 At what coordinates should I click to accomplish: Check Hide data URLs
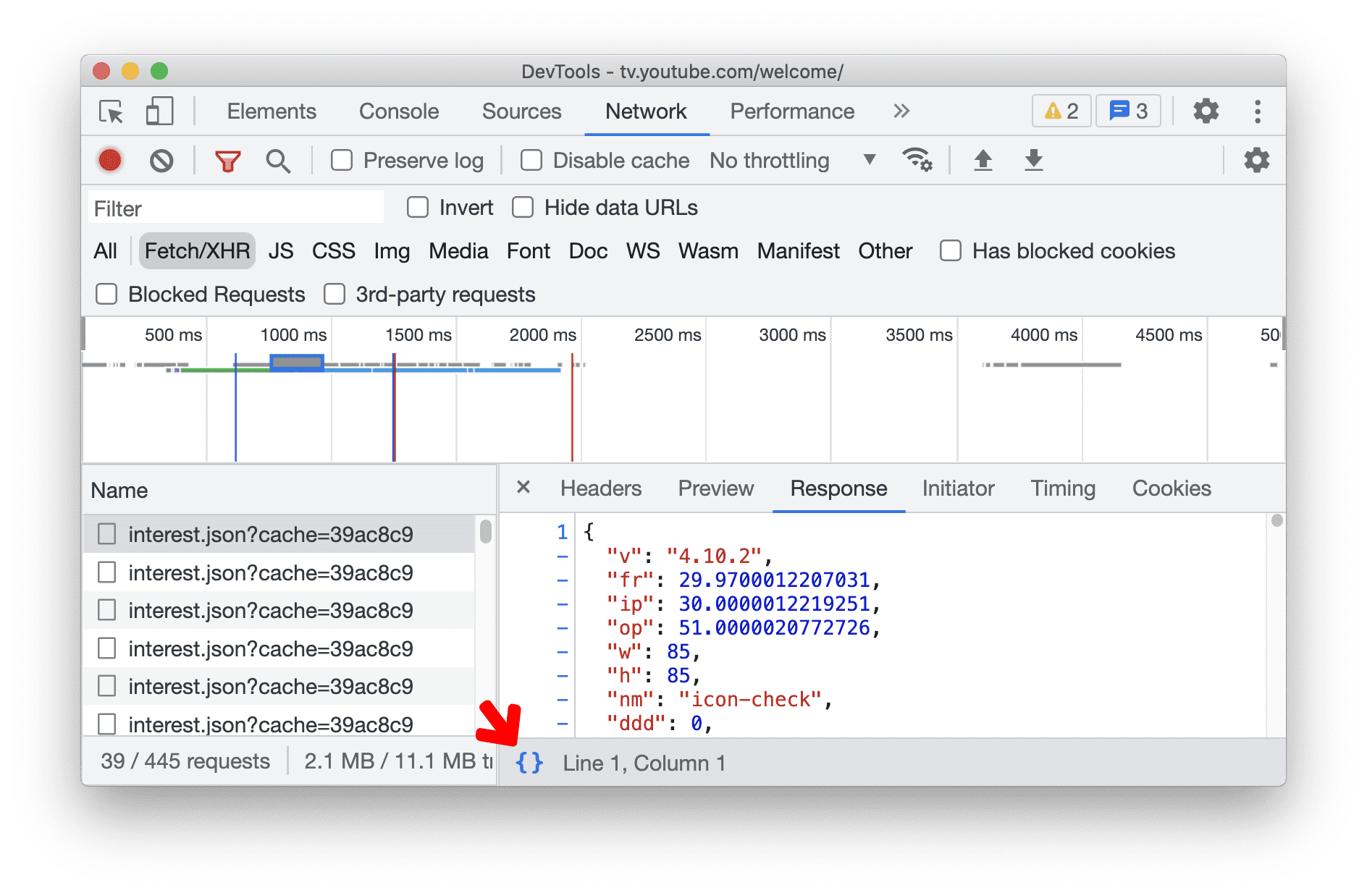pos(523,208)
